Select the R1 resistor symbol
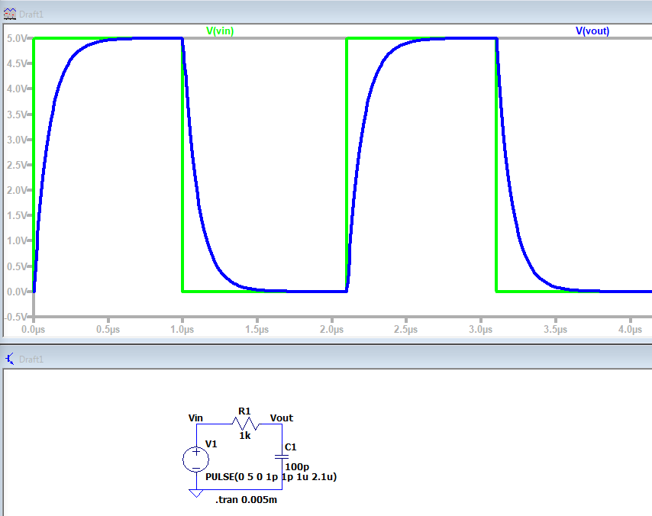 click(x=244, y=424)
